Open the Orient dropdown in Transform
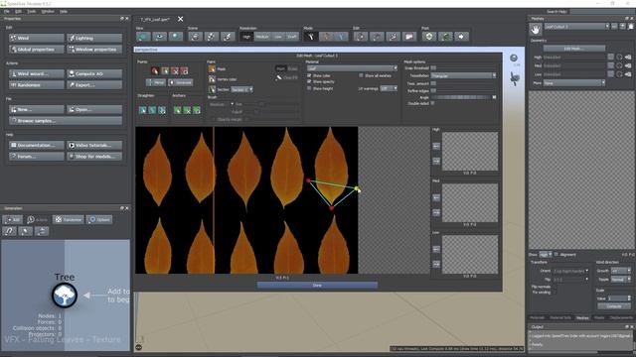The height and width of the screenshot is (357, 636). click(x=570, y=271)
